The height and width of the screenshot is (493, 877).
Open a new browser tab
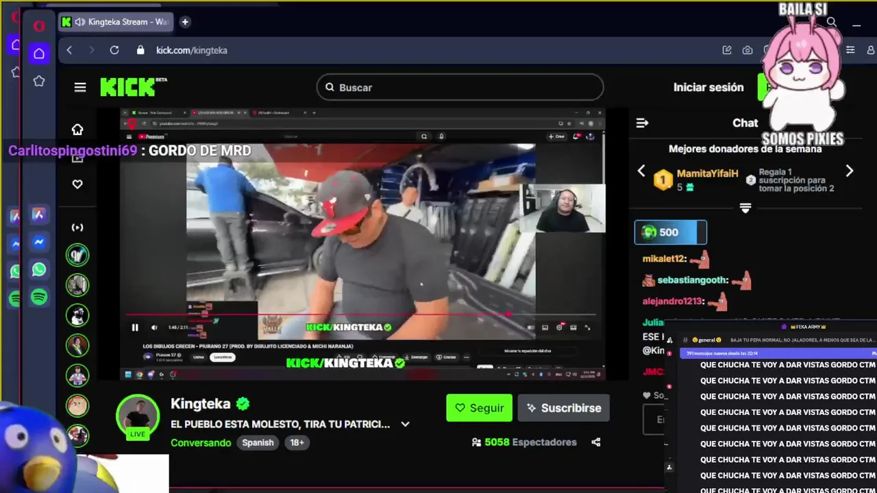tap(184, 22)
